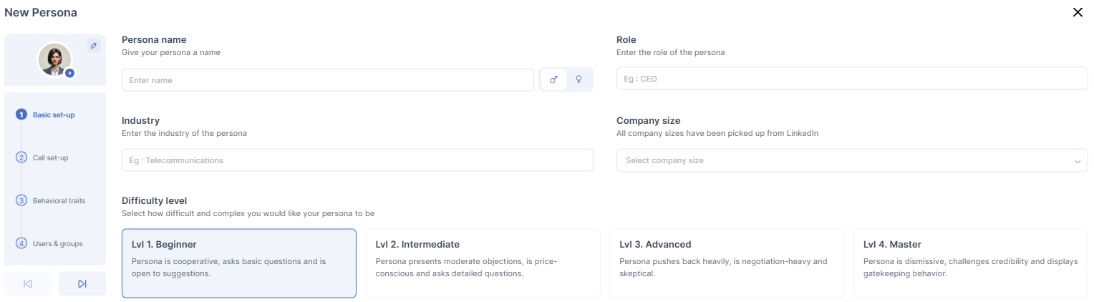The image size is (1094, 302).
Task: Play the persona voice preview
Action: [x=69, y=73]
